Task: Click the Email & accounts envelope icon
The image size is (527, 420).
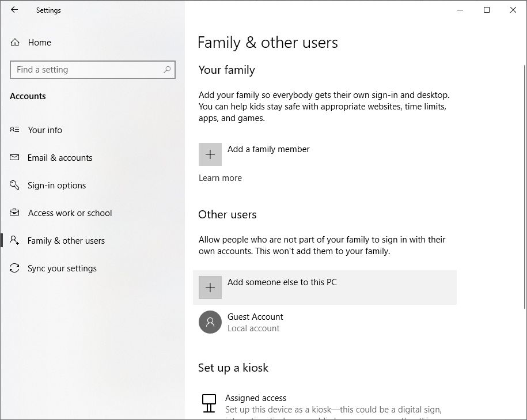Action: click(14, 157)
